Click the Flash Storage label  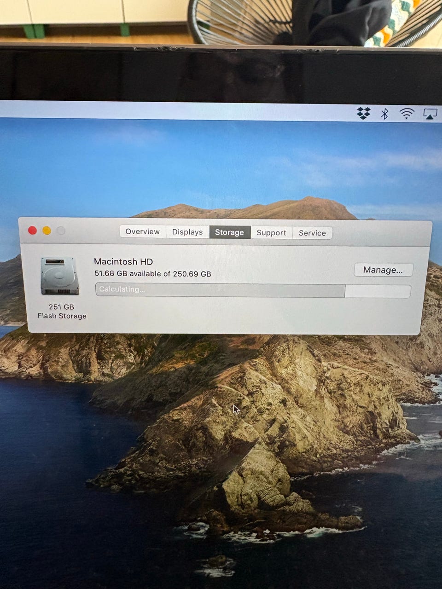tap(62, 316)
